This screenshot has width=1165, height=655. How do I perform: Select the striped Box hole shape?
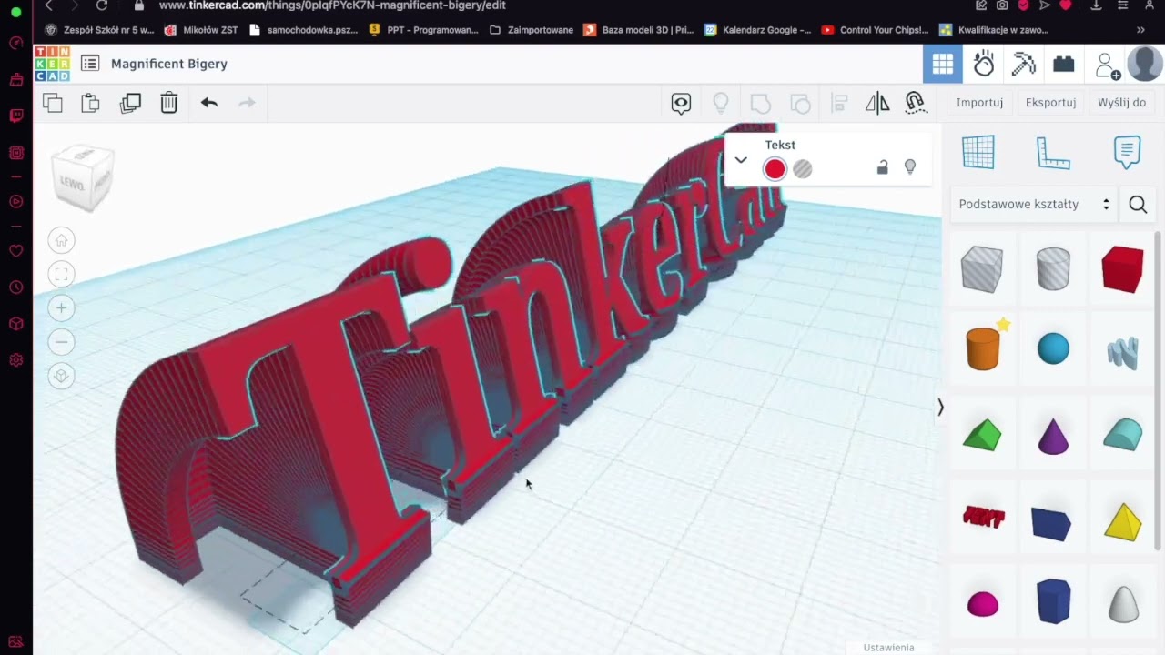(x=982, y=269)
